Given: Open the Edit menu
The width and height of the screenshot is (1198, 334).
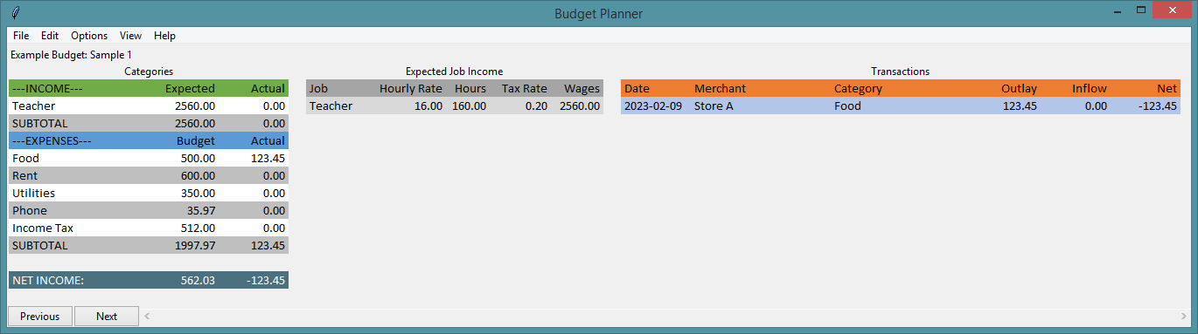Looking at the screenshot, I should [50, 36].
